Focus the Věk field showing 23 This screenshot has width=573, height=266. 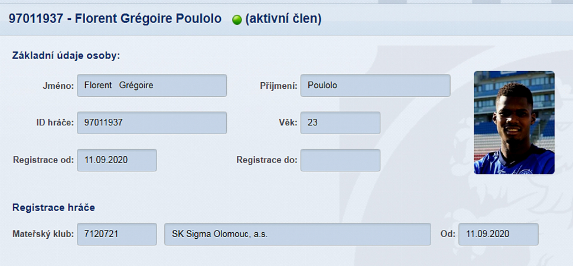(340, 123)
